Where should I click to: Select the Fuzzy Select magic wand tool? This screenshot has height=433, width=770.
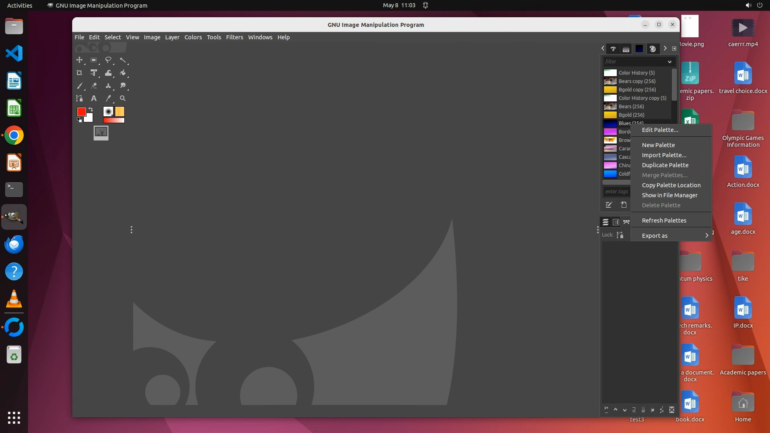[x=123, y=60]
